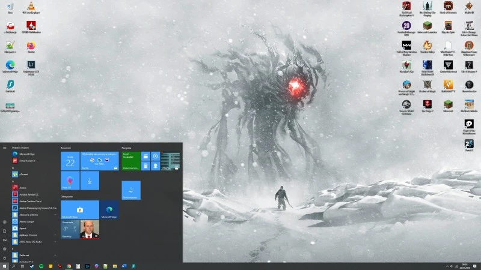Open File Explorer from the taskbar
This screenshot has width=481, height=270.
[115, 266]
